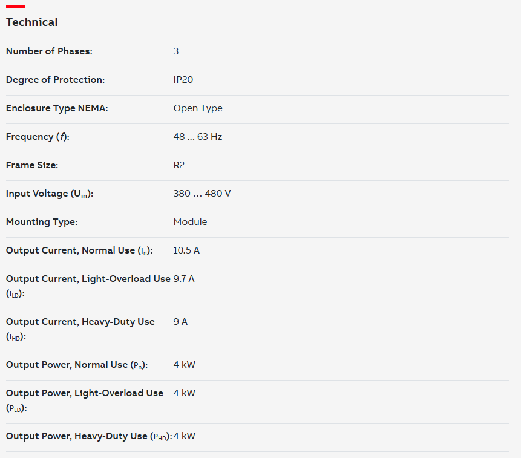Click the Module mounting value
This screenshot has height=458, width=521.
click(x=191, y=222)
